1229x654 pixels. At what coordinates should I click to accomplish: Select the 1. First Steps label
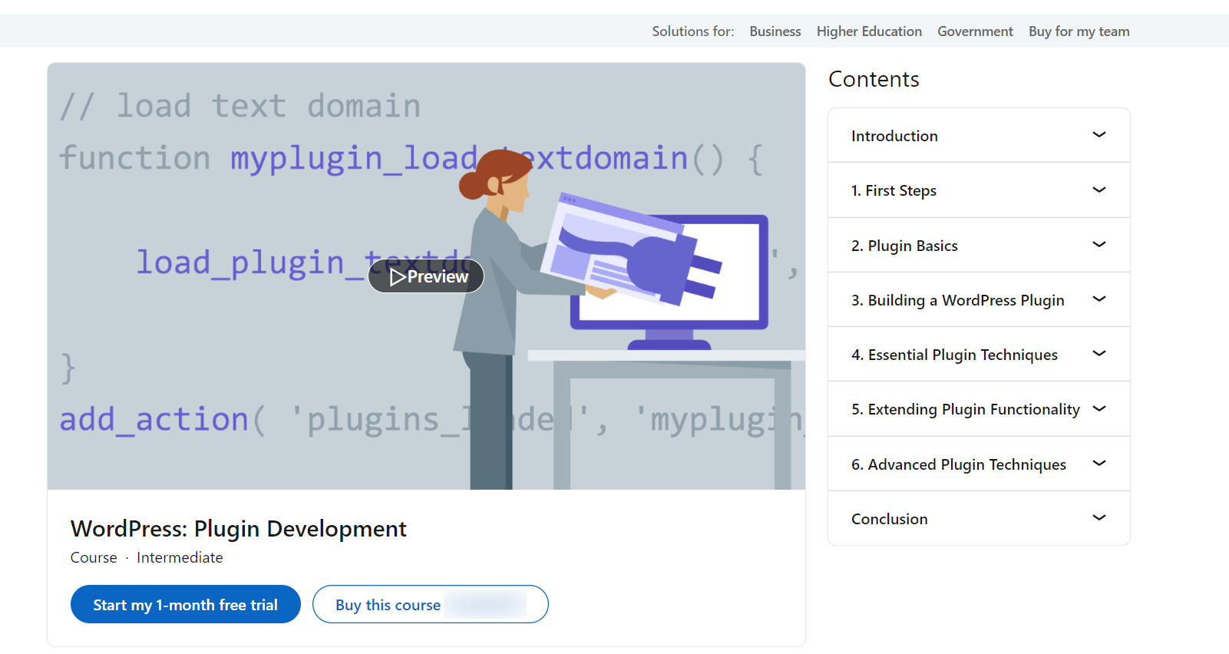pyautogui.click(x=894, y=190)
